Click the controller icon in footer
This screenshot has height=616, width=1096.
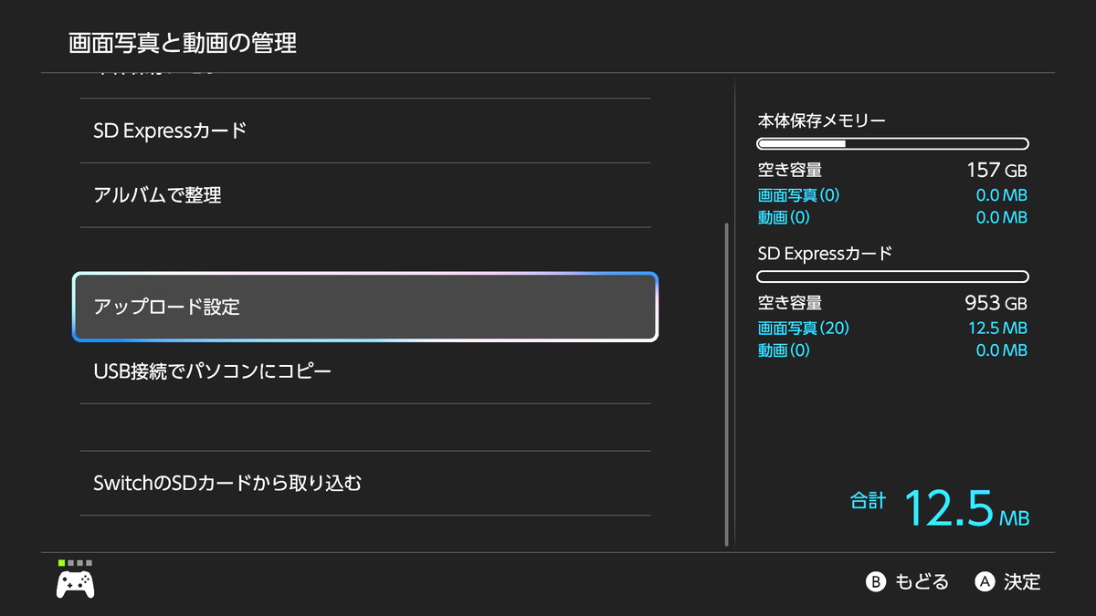point(75,583)
